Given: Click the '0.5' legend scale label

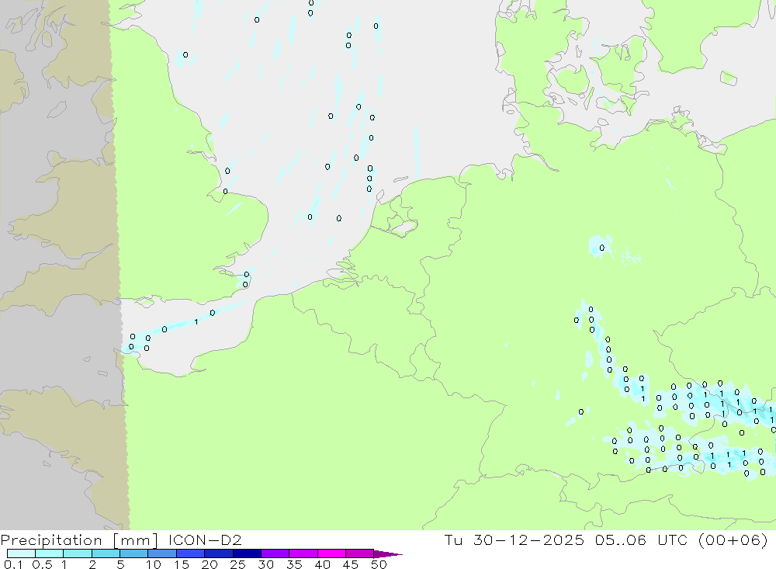Looking at the screenshot, I should pyautogui.click(x=42, y=564).
